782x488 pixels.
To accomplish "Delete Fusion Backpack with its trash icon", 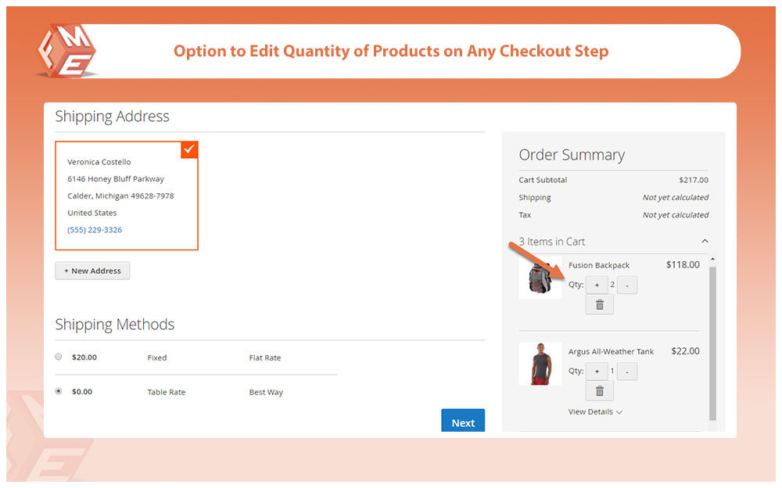I will 599,305.
